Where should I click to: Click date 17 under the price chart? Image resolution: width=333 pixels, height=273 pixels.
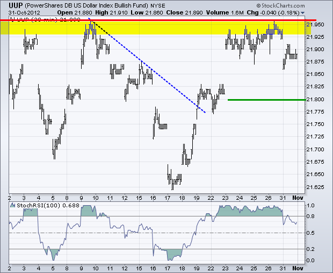point(168,198)
